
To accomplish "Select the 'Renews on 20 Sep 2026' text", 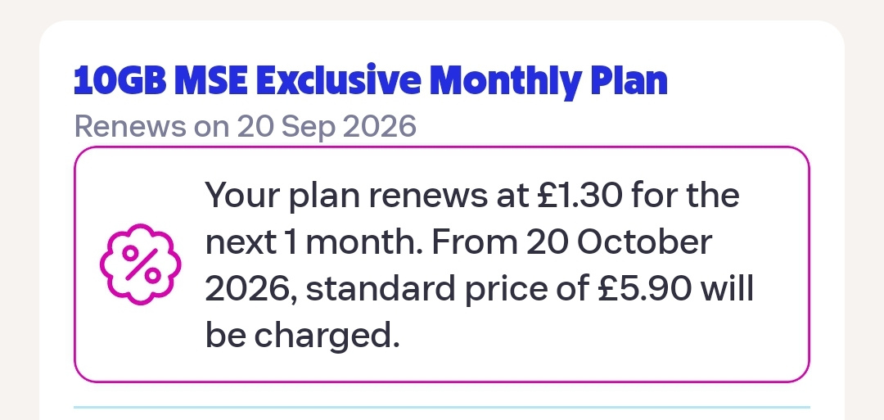I will [246, 126].
